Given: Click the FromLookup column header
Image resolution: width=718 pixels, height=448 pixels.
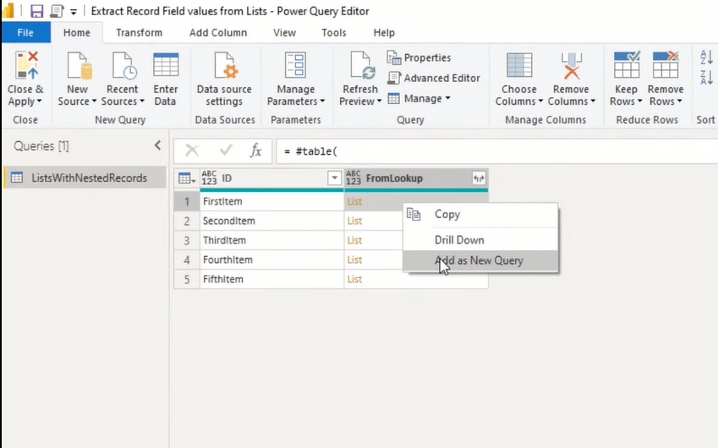Looking at the screenshot, I should pyautogui.click(x=416, y=178).
